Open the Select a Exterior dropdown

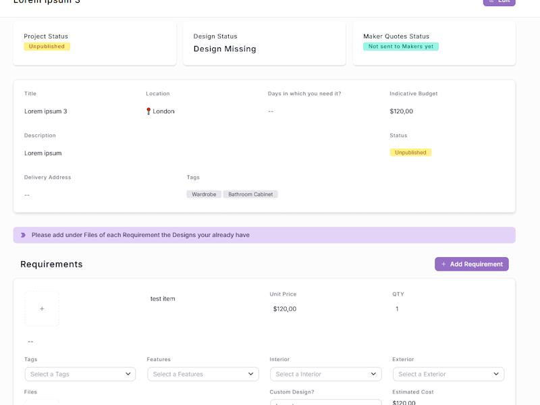(448, 374)
